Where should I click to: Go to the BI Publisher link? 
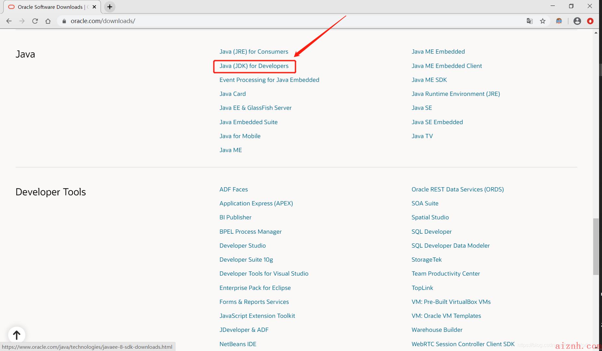pos(235,217)
